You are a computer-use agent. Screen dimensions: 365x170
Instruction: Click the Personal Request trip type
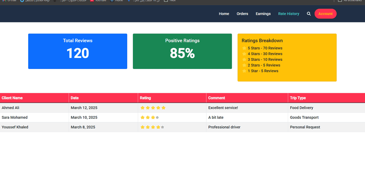(305, 127)
